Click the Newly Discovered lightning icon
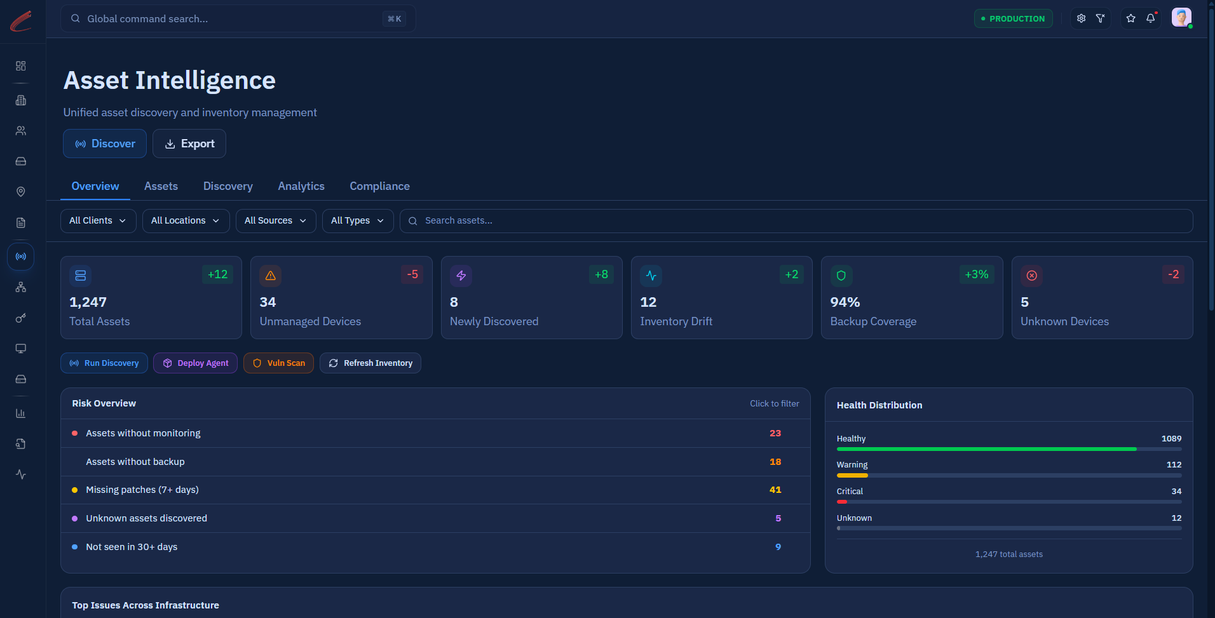Image resolution: width=1215 pixels, height=618 pixels. point(461,276)
